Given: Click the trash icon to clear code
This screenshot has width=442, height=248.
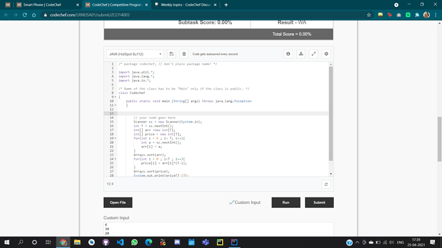Looking at the screenshot, I should 184,54.
